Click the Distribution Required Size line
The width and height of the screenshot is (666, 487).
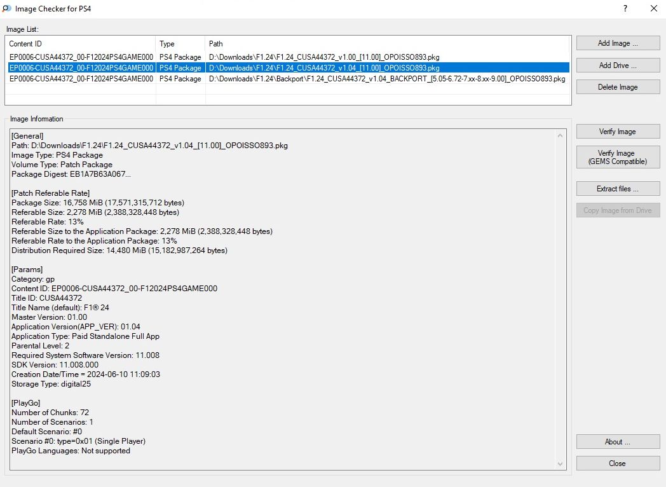(x=119, y=250)
